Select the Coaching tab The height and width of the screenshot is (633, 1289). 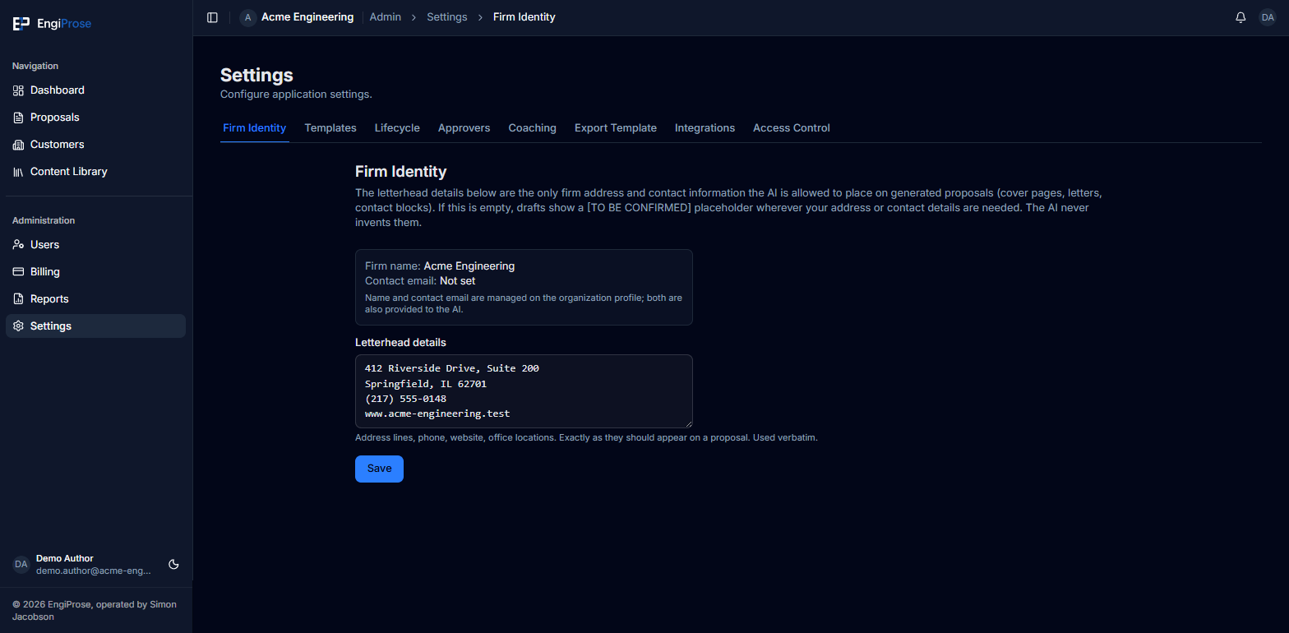pos(532,128)
